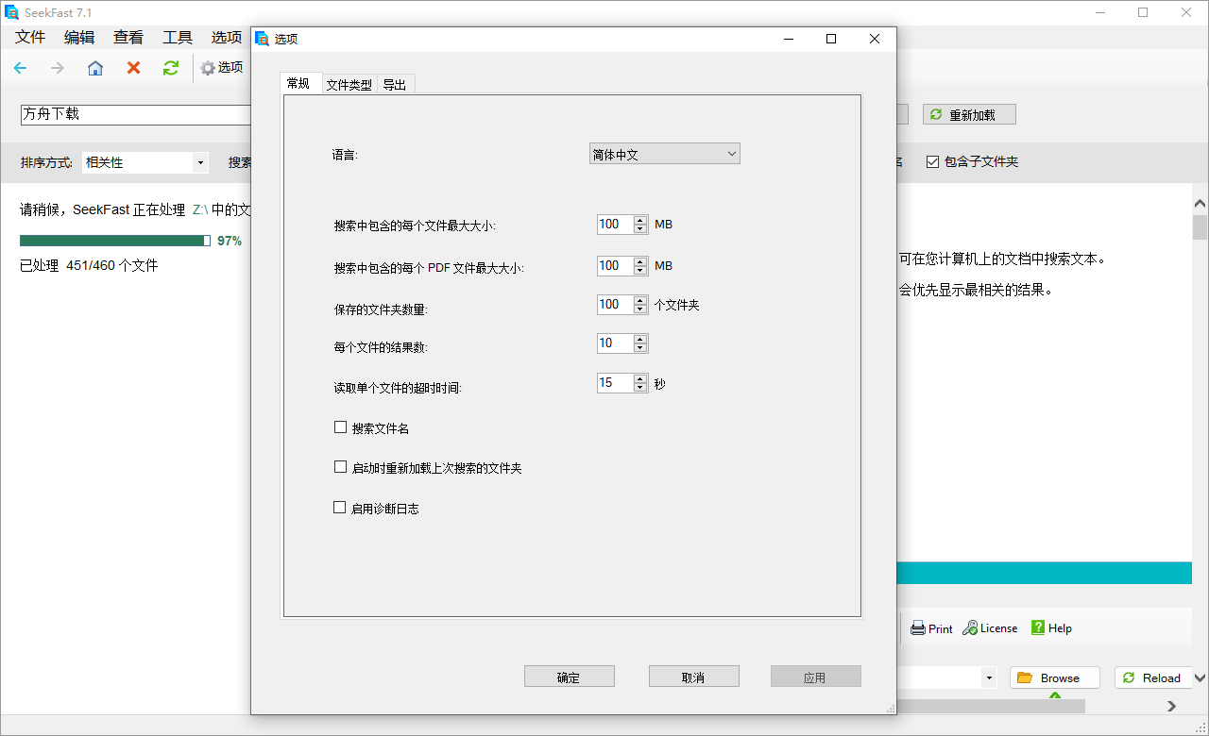The image size is (1209, 736).
Task: Maximize the 选项 dialog
Action: [x=831, y=39]
